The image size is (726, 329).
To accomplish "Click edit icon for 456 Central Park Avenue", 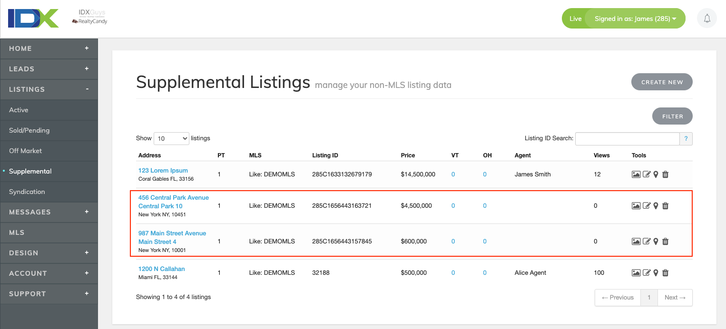I will 647,206.
